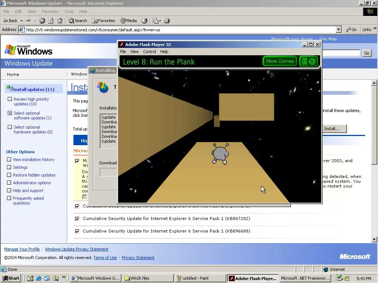This screenshot has height=283, width=378.
Task: Open the Search pane in IE toolbar
Action: point(78,21)
